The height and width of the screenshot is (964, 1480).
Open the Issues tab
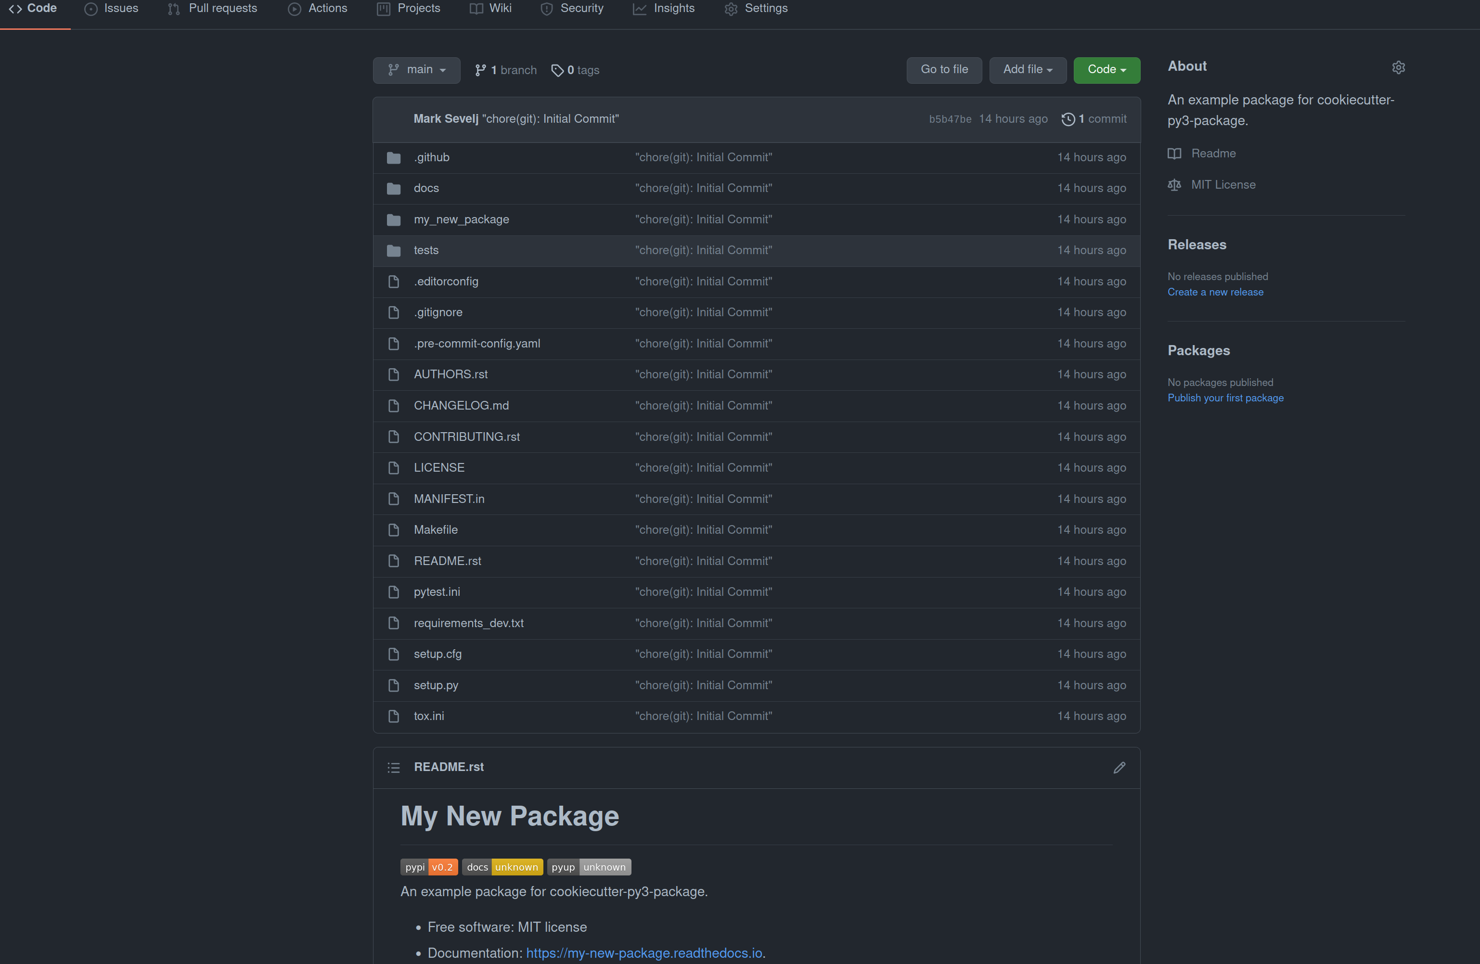point(111,8)
